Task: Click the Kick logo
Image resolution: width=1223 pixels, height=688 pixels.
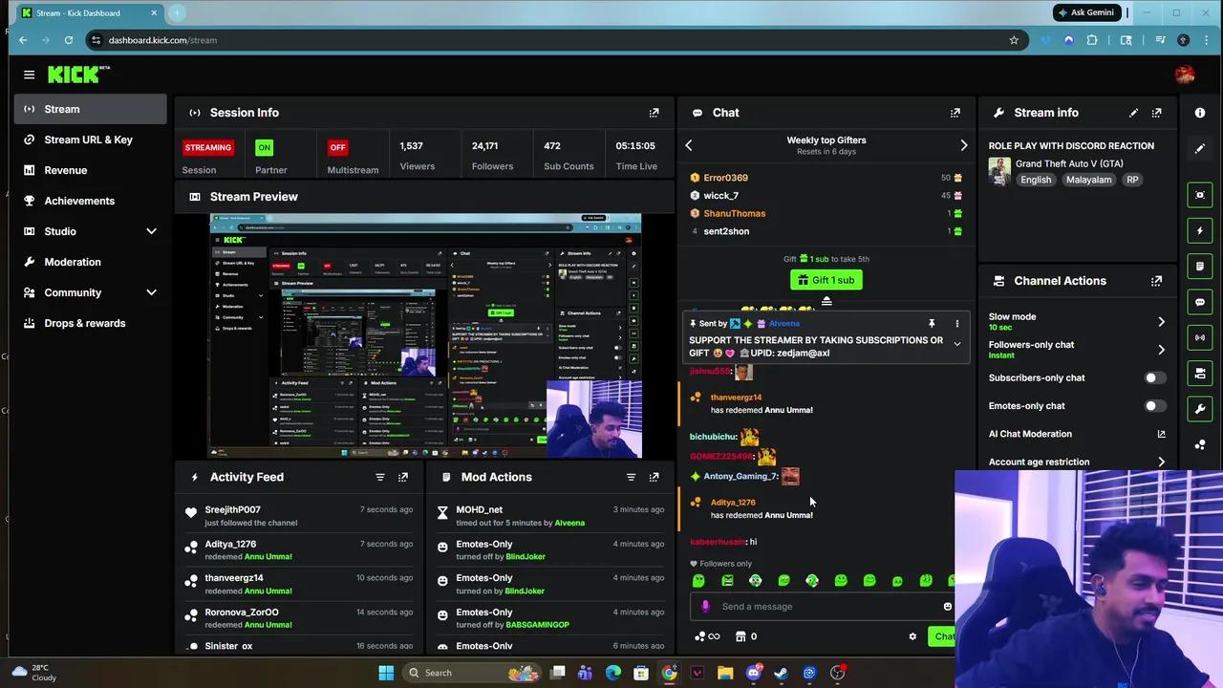Action: point(78,75)
